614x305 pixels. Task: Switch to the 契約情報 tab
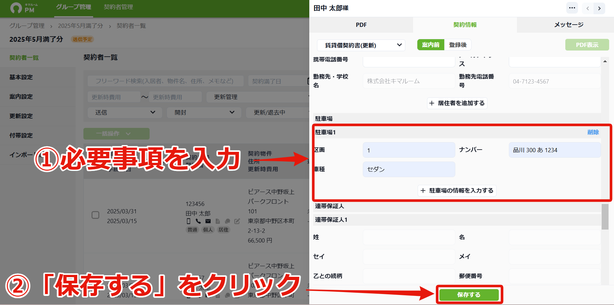(465, 25)
